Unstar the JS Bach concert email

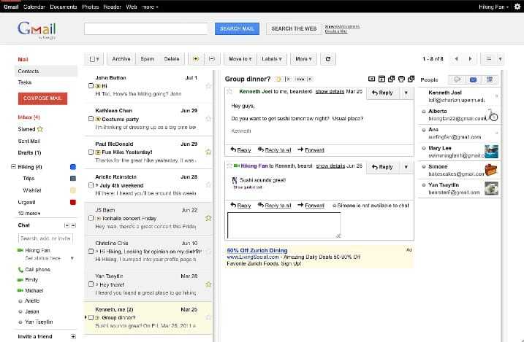(208, 218)
